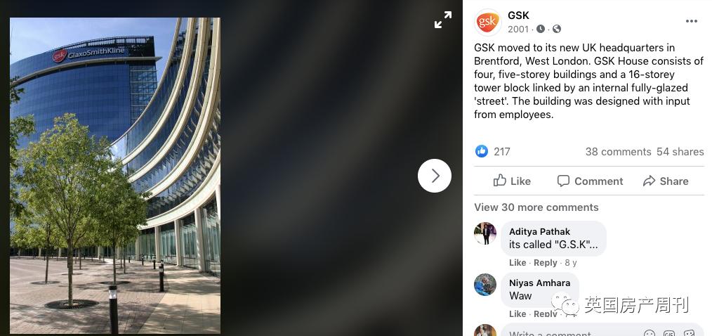Click the blue like reaction icon
712x336 pixels.
[481, 151]
